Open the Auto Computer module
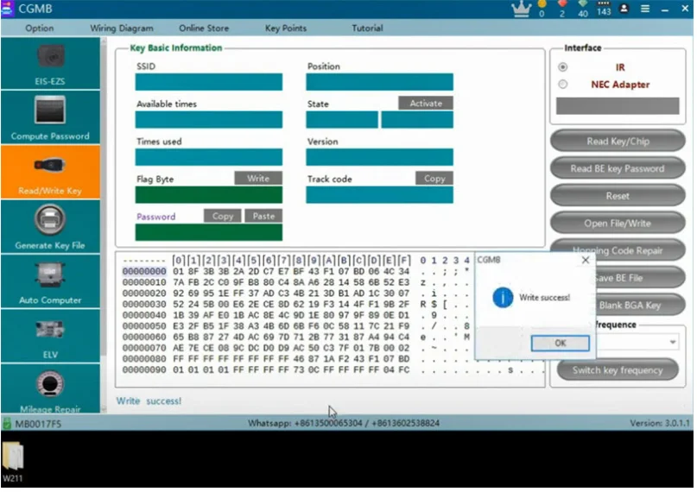The height and width of the screenshot is (492, 697). [50, 281]
